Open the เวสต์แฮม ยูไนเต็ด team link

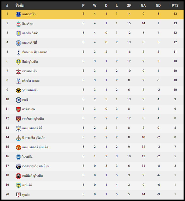click(33, 119)
